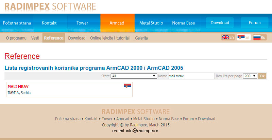The image size is (272, 140).
Task: Click the Forum button in top bar
Action: pyautogui.click(x=254, y=23)
